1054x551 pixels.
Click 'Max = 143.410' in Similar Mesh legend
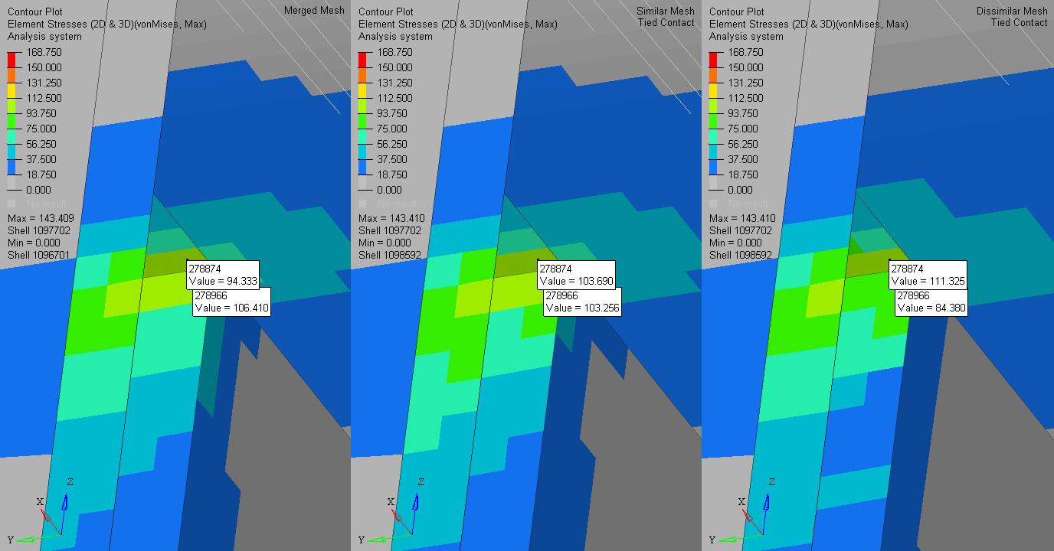click(391, 218)
